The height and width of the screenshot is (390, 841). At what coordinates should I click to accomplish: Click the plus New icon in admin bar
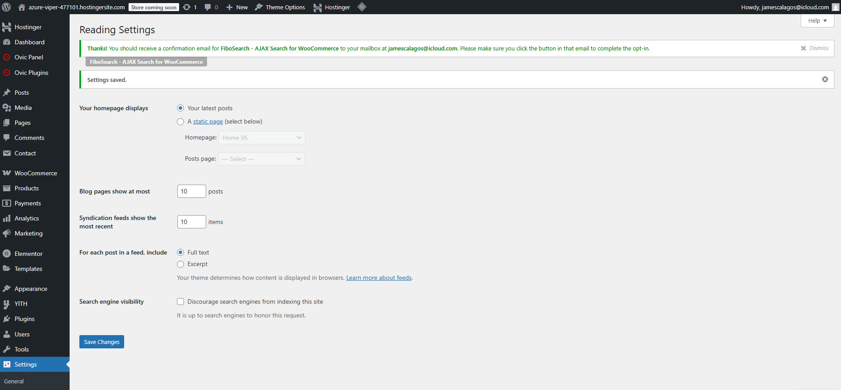click(x=229, y=7)
